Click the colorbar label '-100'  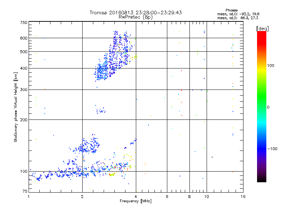click(x=272, y=149)
